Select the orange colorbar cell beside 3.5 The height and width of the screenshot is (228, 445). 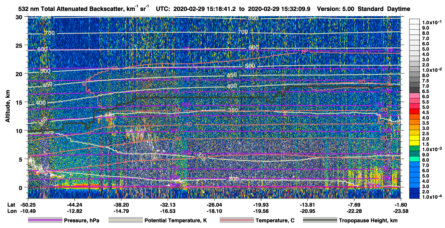(415, 123)
